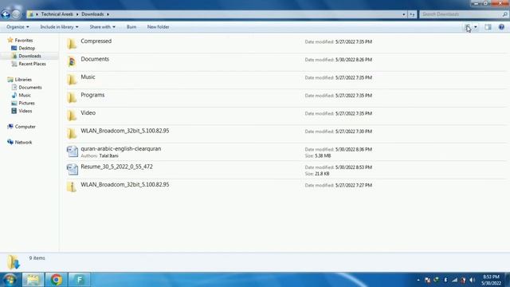Click the search magnifier icon

coord(504,14)
